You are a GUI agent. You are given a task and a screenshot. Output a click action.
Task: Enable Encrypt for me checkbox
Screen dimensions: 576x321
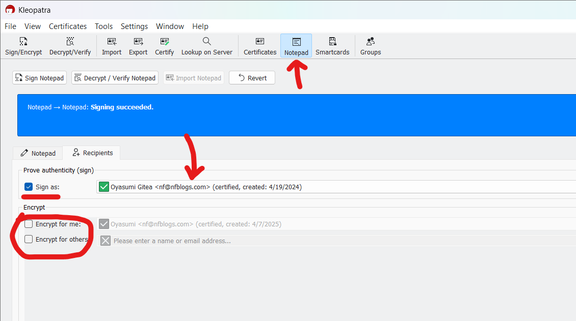(x=29, y=224)
